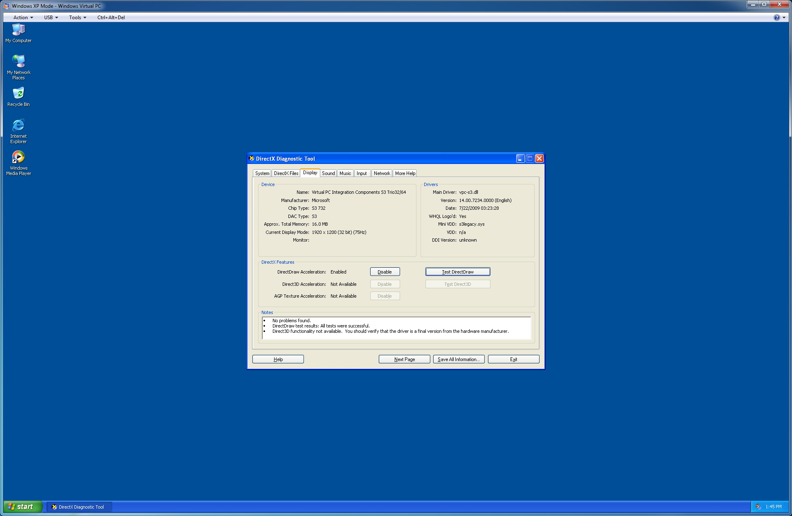The image size is (792, 516).
Task: Click the Test DirectDraw button
Action: tap(457, 272)
